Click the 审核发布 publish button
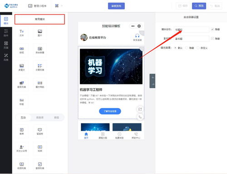Image resolution: width=227 pixels, height=174 pixels. coord(116,6)
